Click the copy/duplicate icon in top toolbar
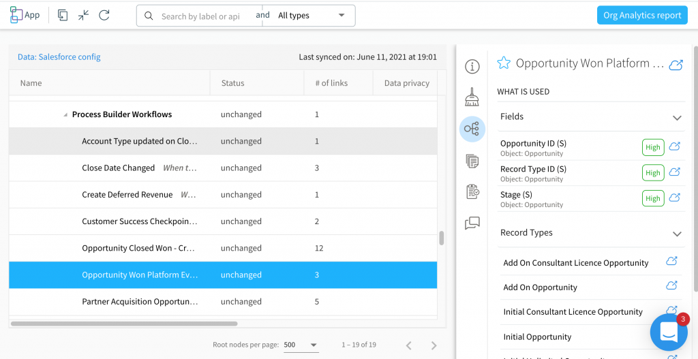Viewport: 698px width, 359px height. coord(63,15)
